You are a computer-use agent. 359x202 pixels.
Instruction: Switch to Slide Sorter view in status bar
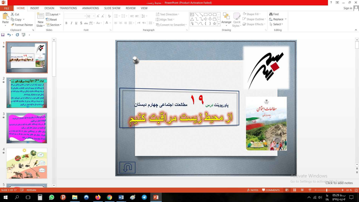point(295,190)
